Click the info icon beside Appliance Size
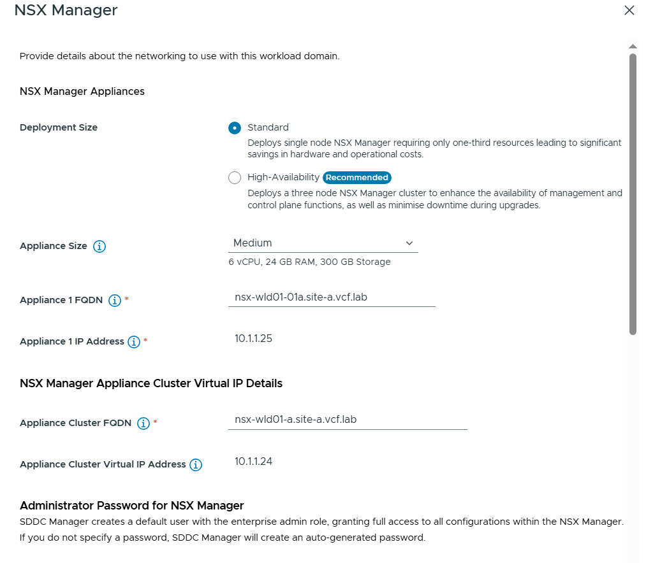The width and height of the screenshot is (646, 563). pos(99,246)
